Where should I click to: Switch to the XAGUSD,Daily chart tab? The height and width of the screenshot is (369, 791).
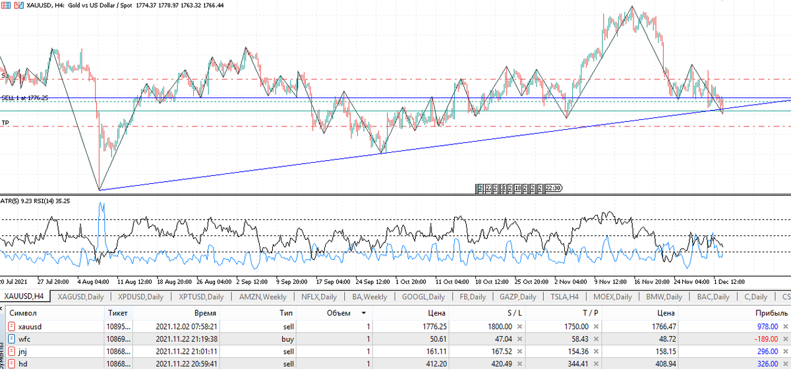coord(80,297)
